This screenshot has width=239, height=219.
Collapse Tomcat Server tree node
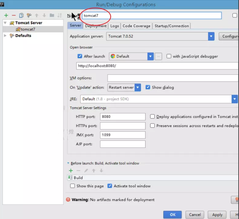5,23
